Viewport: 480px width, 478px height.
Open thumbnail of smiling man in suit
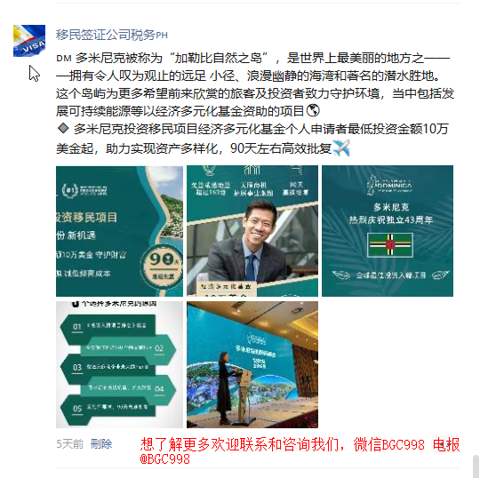point(252,231)
